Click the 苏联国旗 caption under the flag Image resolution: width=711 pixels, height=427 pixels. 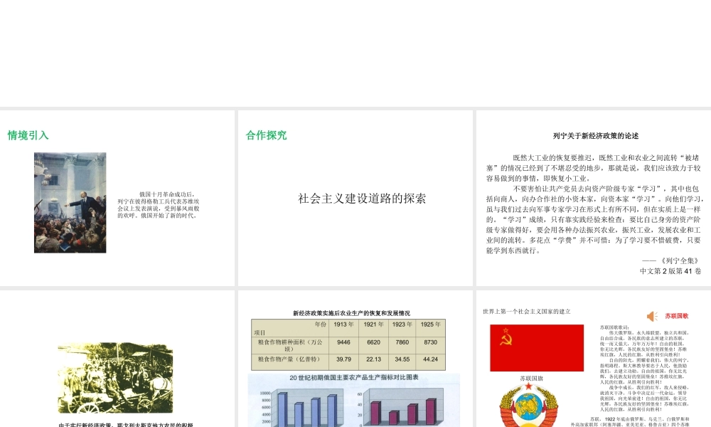click(x=531, y=378)
